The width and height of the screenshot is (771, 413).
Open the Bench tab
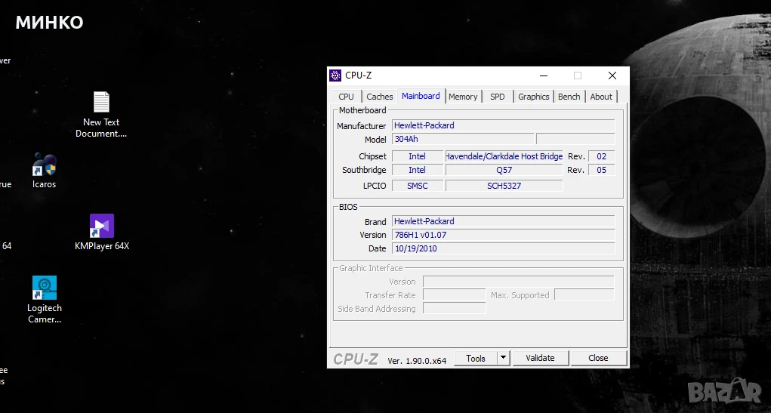(x=569, y=97)
